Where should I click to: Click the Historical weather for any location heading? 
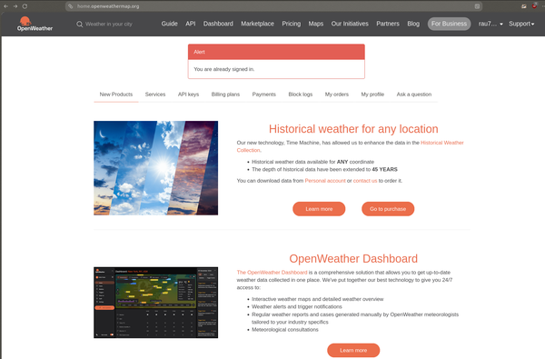point(353,129)
